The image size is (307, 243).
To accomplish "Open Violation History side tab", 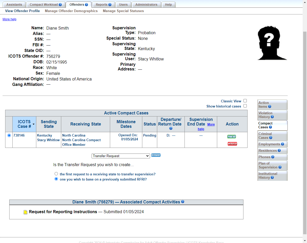I will point(272,115).
